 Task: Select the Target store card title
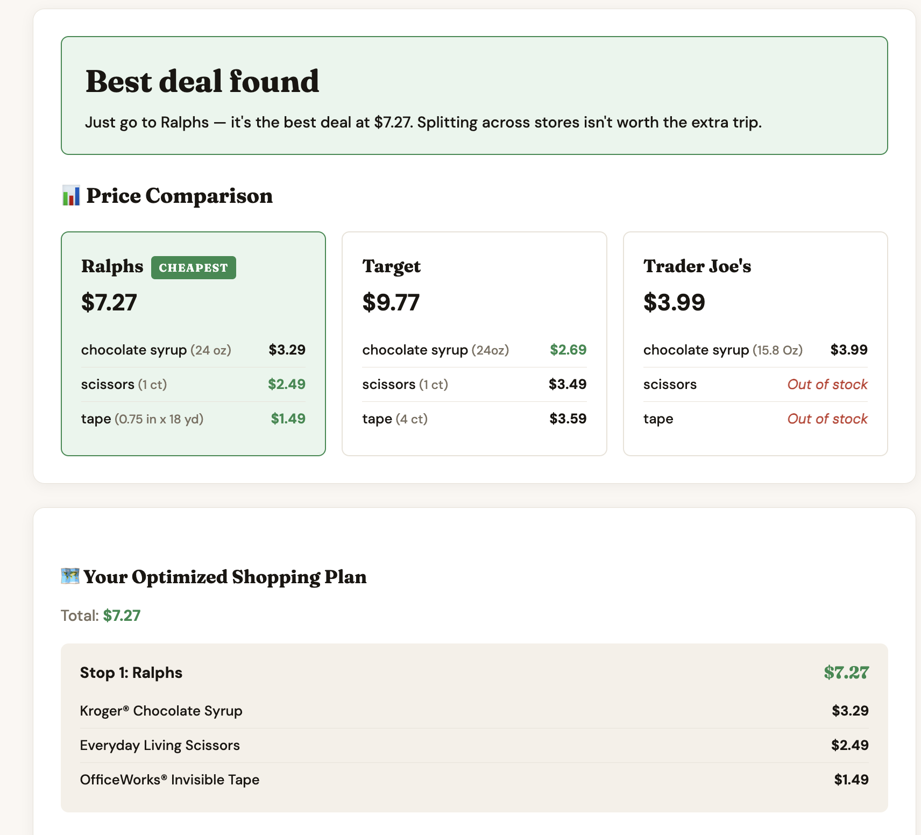click(x=391, y=266)
